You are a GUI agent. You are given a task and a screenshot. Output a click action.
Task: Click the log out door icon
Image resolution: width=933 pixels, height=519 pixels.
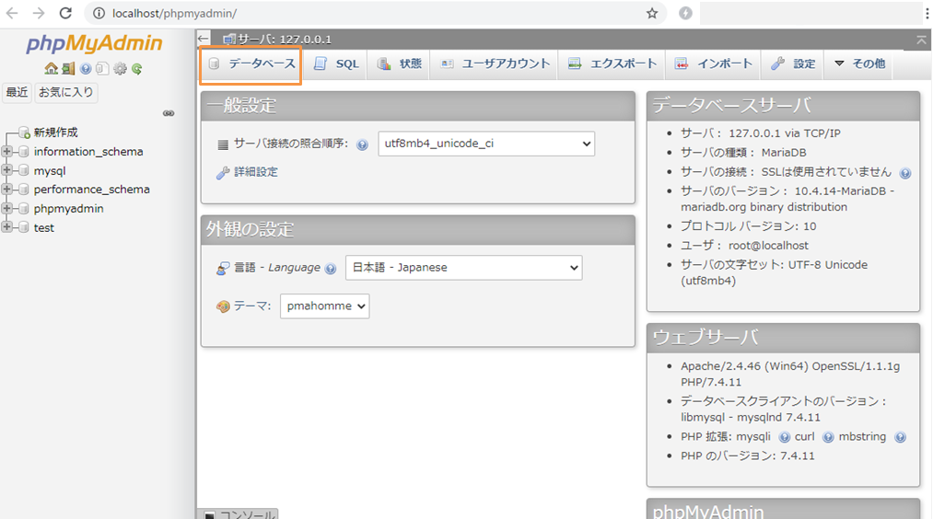tap(68, 69)
